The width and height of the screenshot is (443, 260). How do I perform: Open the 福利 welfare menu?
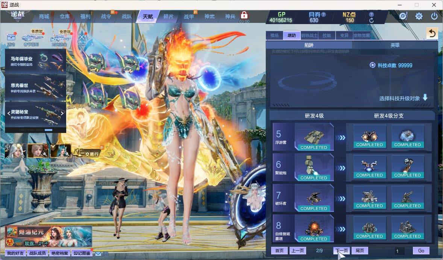pyautogui.click(x=85, y=17)
